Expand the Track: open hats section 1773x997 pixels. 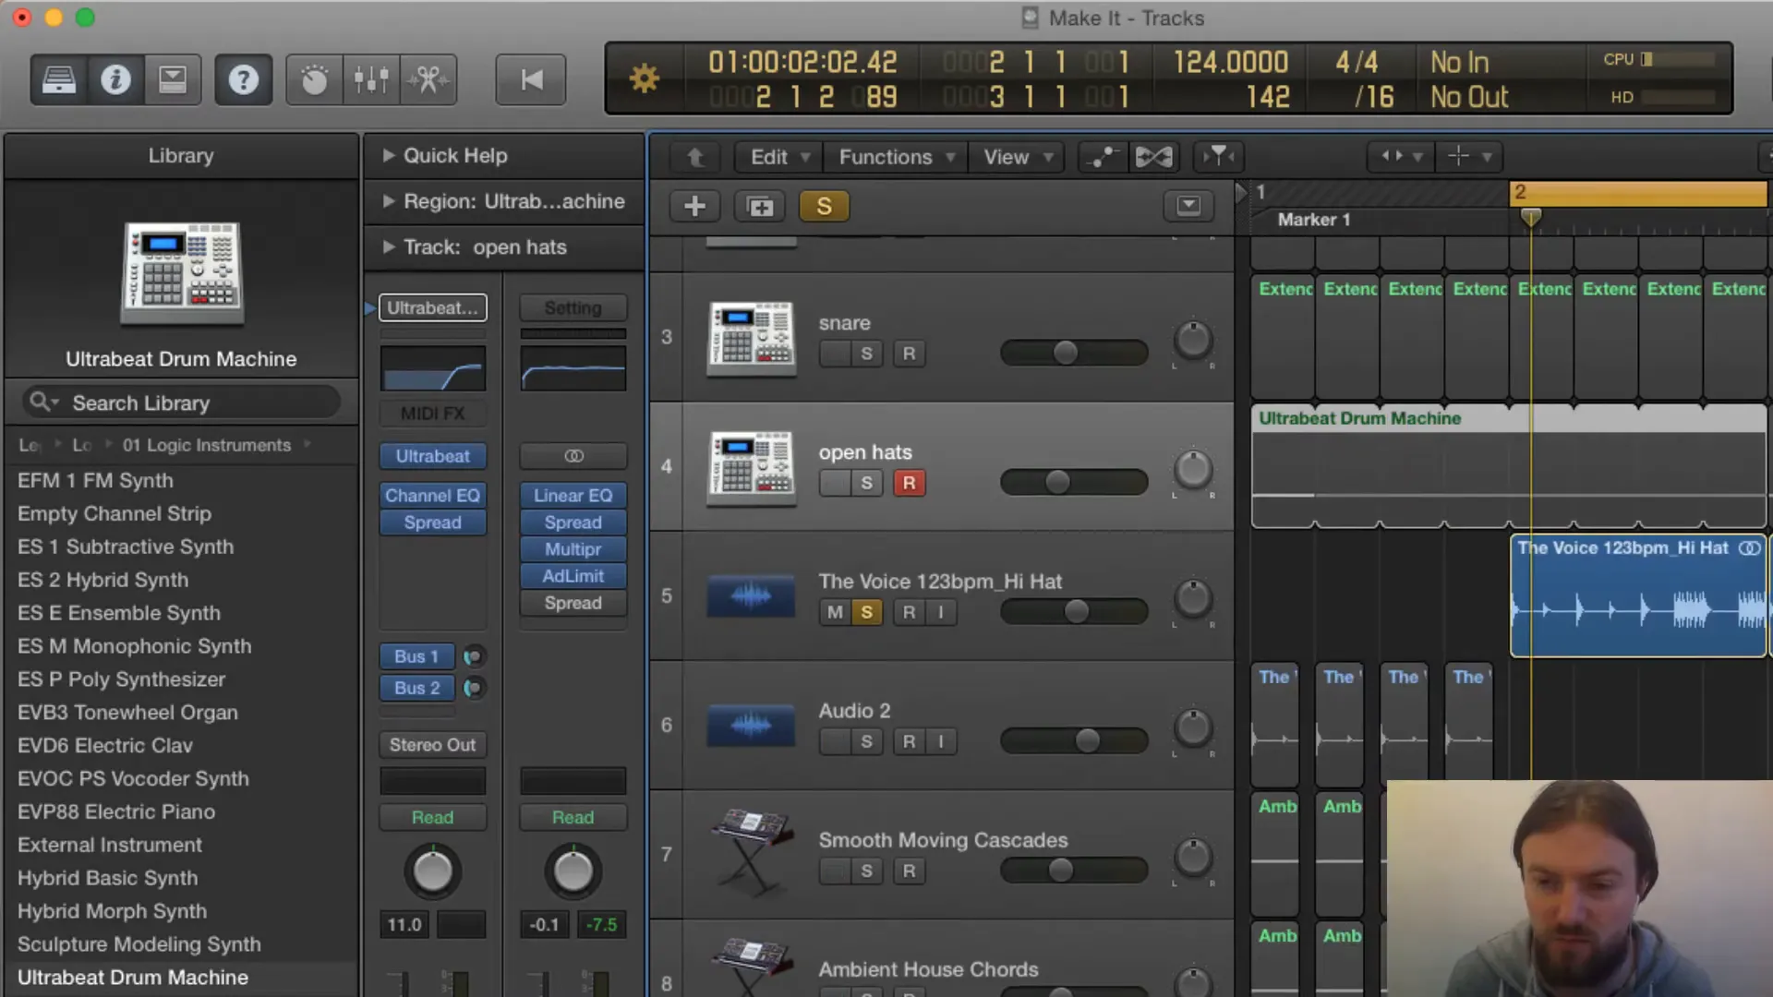389,247
